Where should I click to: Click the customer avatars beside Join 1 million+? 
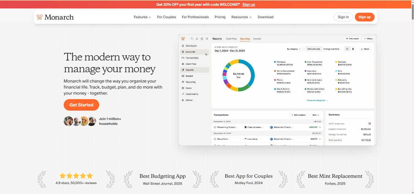tap(80, 121)
